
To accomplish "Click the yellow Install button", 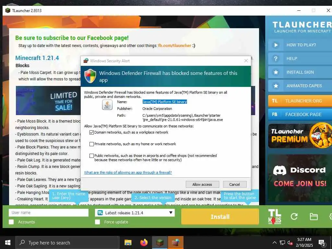I will click(220, 216).
